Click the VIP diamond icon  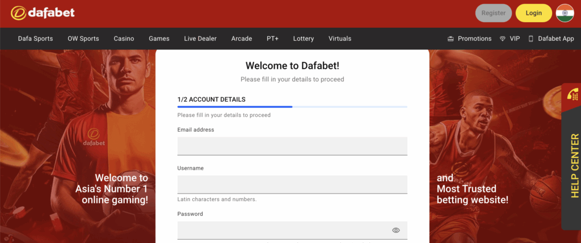pyautogui.click(x=503, y=39)
